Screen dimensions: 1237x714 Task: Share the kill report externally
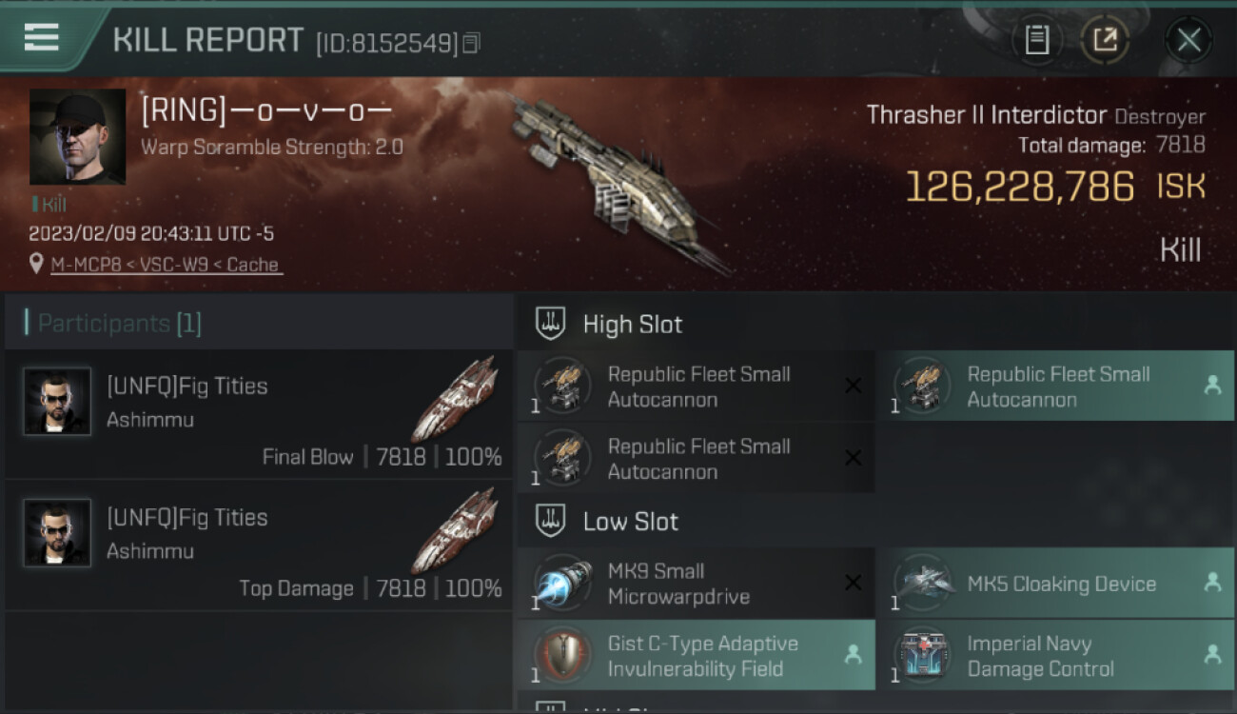tap(1104, 40)
